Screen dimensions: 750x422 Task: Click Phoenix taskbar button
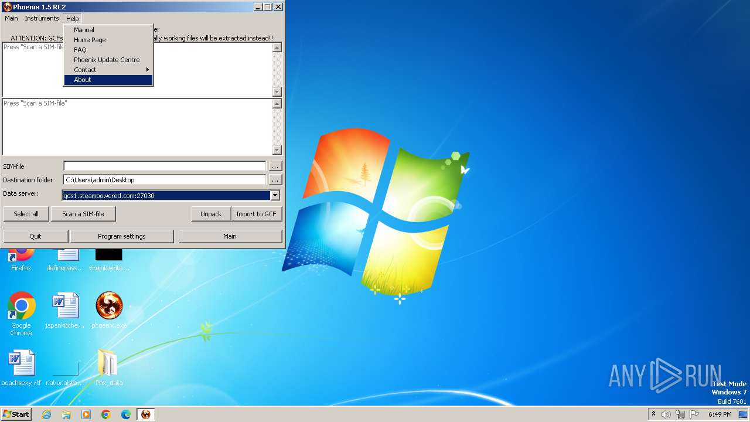(146, 414)
